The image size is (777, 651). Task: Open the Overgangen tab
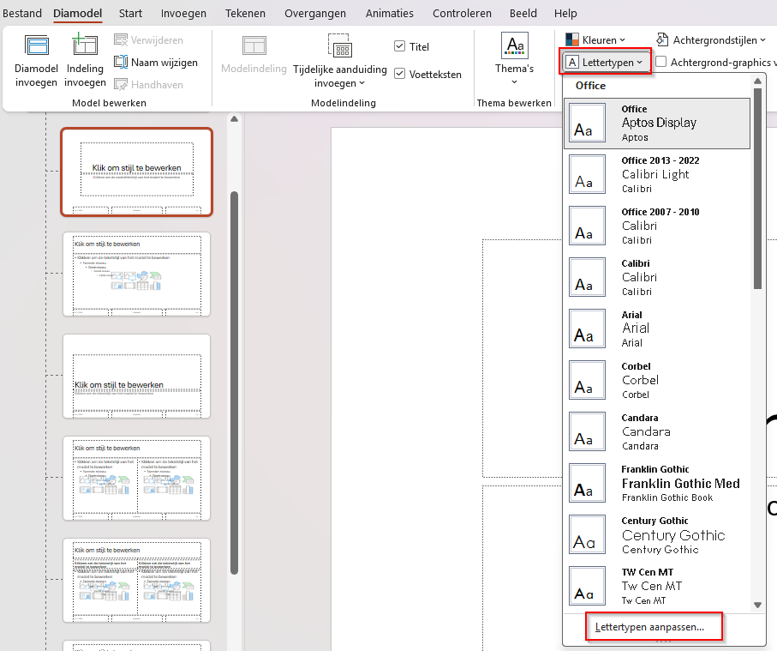(x=315, y=14)
